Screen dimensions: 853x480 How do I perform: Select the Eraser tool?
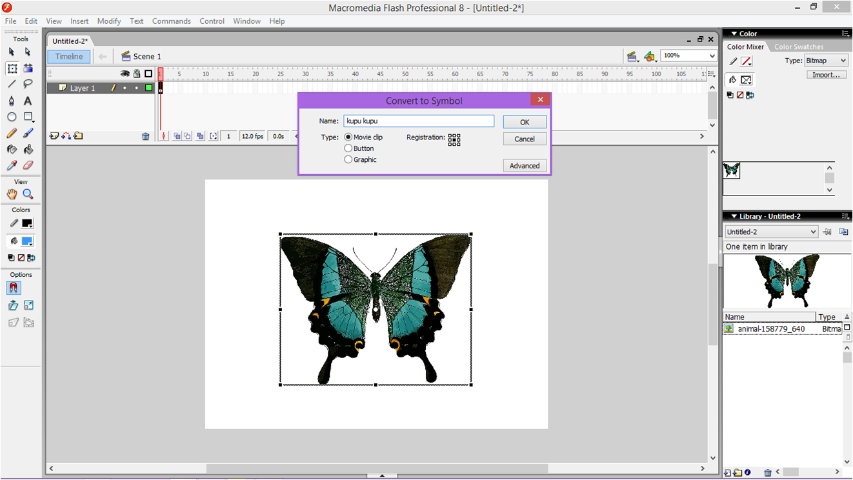point(28,165)
